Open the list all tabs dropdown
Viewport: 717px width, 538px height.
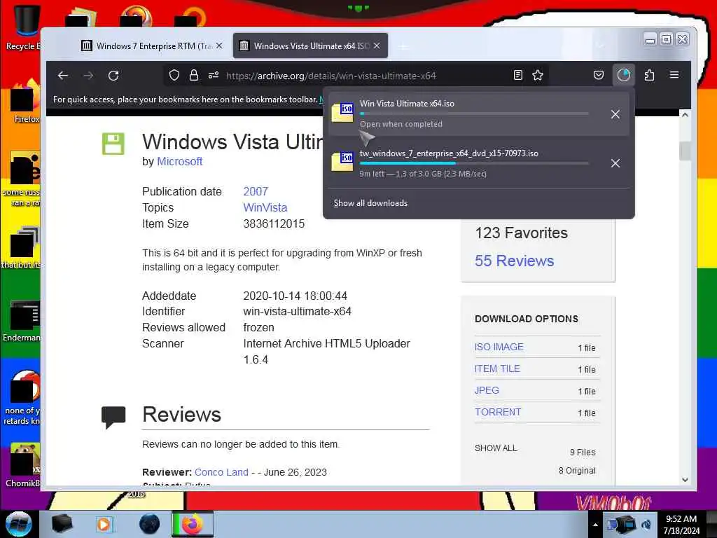(x=600, y=46)
